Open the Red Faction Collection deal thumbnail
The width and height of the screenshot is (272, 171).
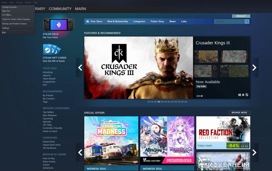tap(223, 129)
